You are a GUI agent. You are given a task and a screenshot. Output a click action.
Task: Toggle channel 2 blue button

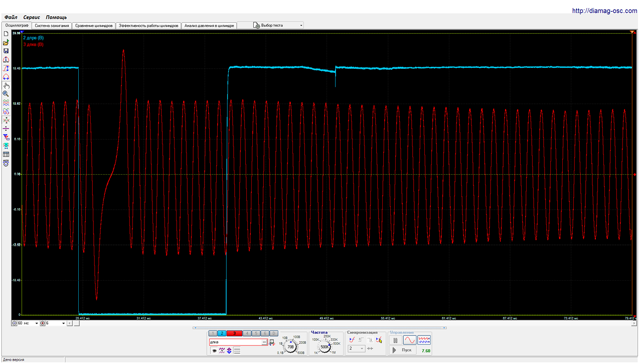[x=222, y=333]
